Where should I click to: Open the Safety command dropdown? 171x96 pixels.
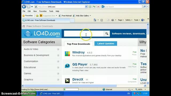tap(129, 20)
